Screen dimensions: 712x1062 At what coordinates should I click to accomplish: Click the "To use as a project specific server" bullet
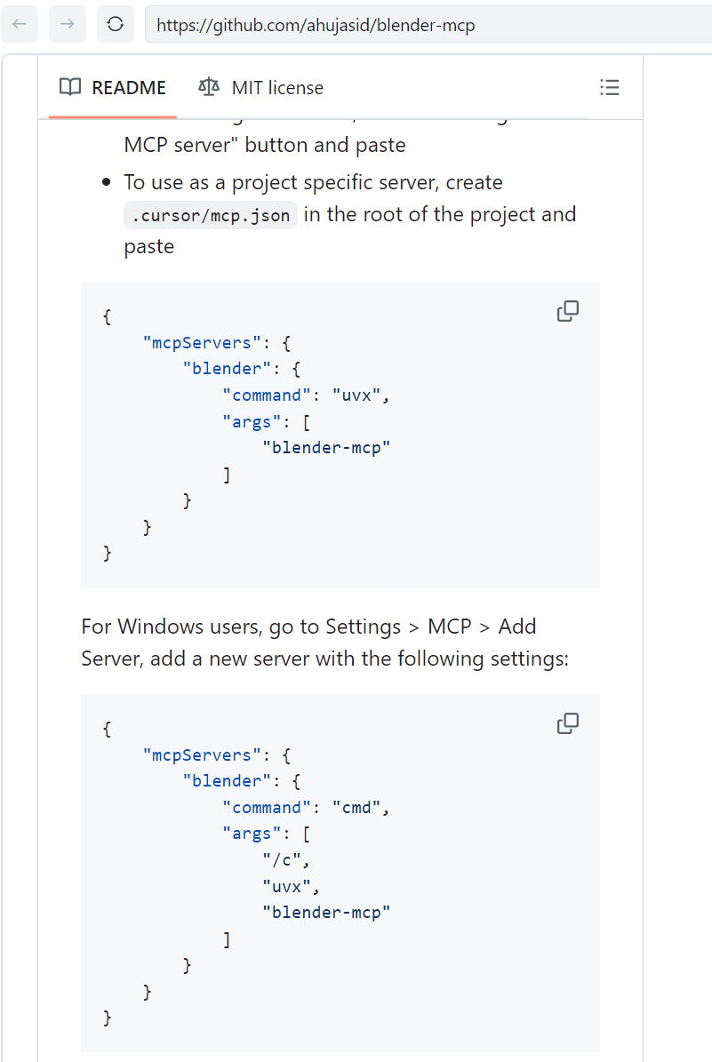tap(313, 183)
